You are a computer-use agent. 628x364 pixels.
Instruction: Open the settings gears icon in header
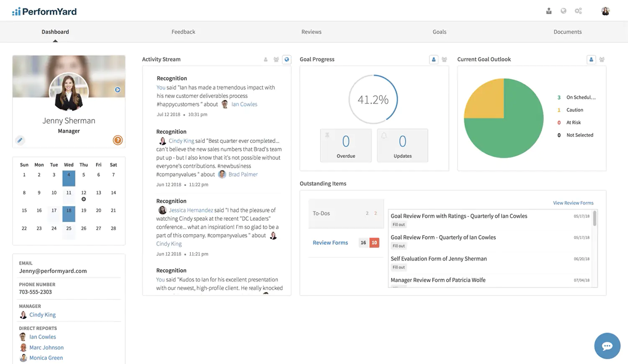(578, 11)
